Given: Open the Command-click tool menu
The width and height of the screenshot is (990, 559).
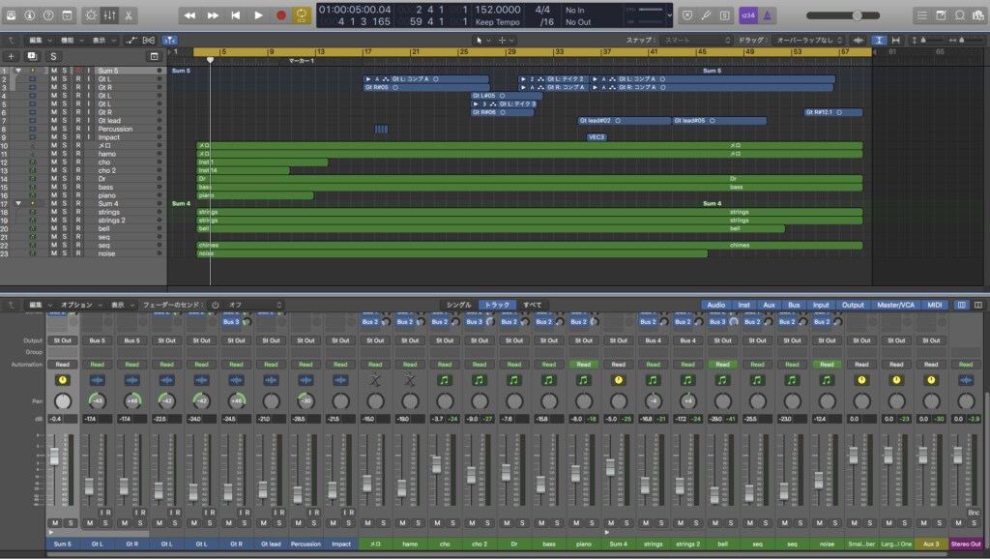Looking at the screenshot, I should [506, 40].
